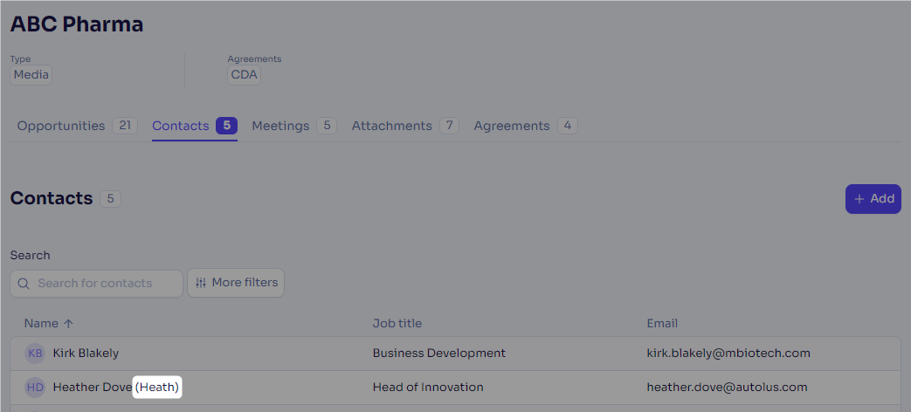Click the CDA agreement tag
This screenshot has height=412, width=911.
[244, 75]
